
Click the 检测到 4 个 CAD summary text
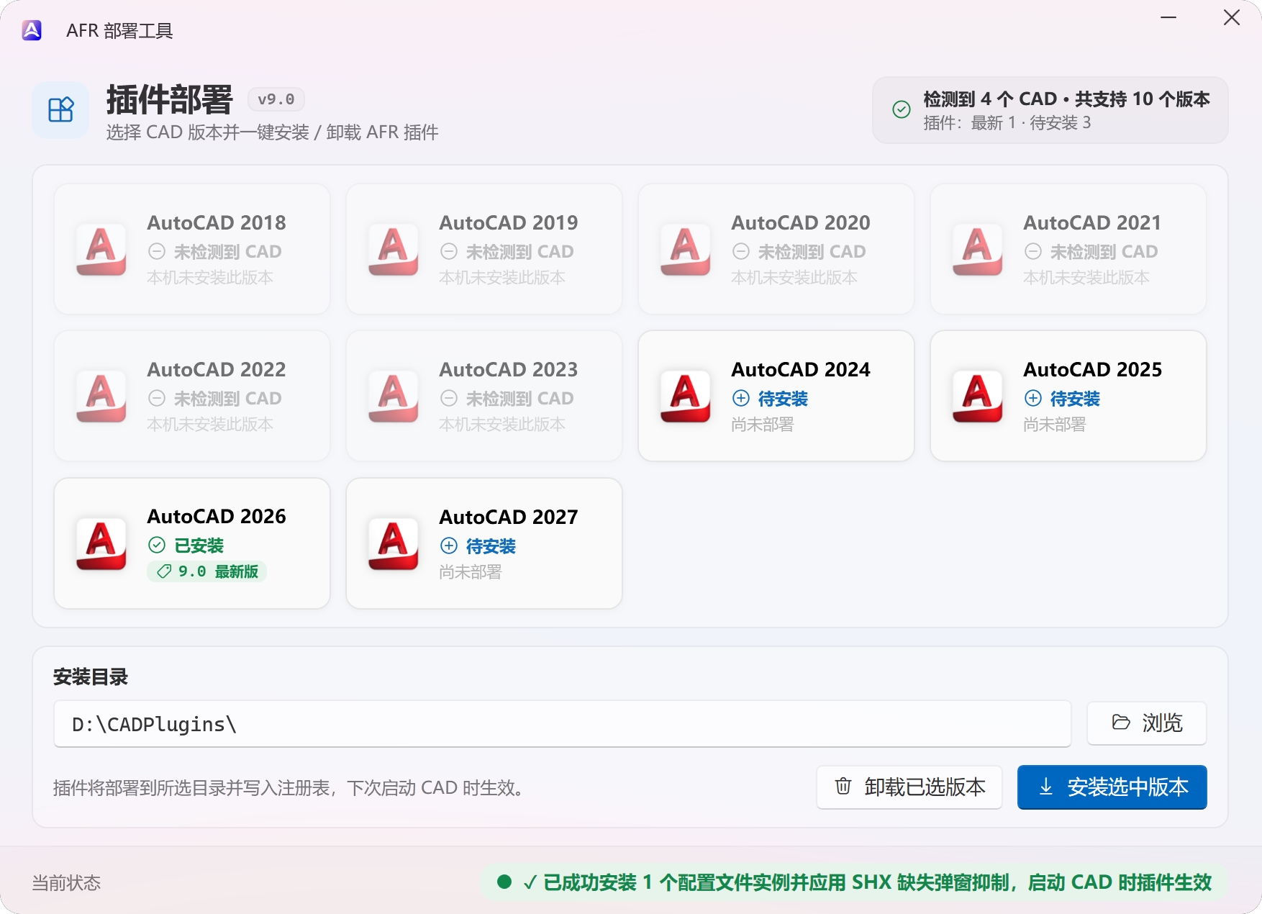[x=1067, y=99]
